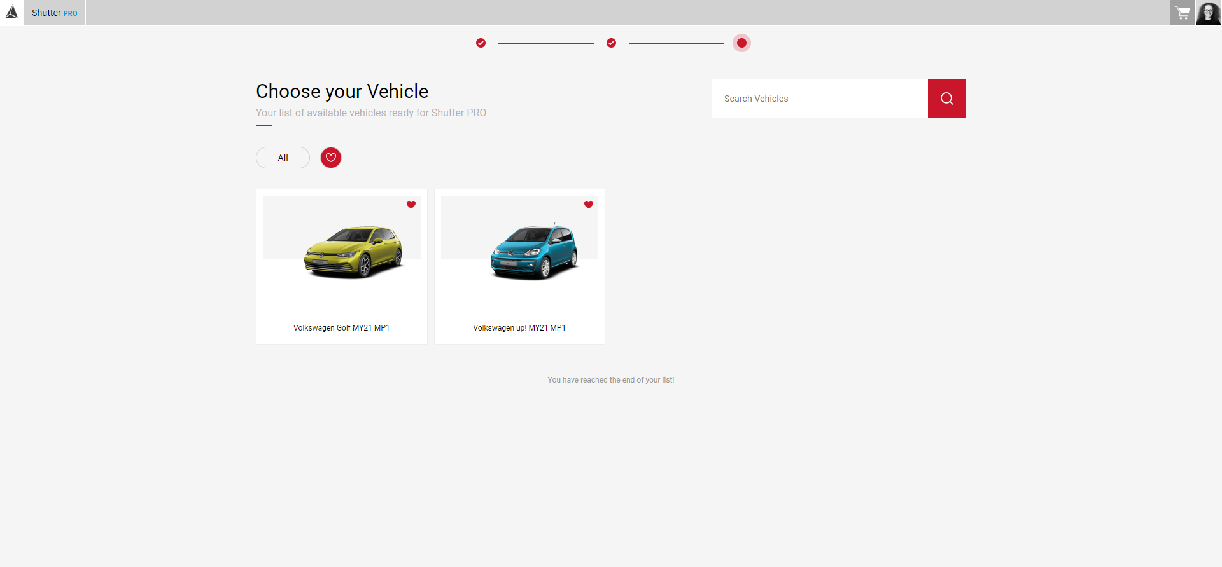The height and width of the screenshot is (567, 1222).
Task: Select the yellow Volkswagen Golf image
Action: (354, 252)
